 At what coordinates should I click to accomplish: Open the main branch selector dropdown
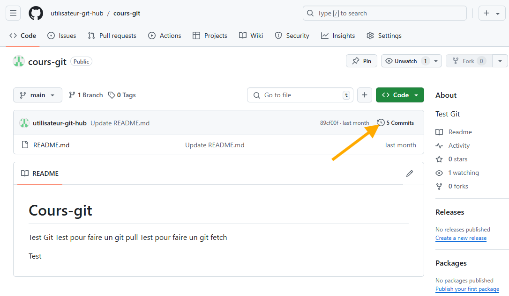point(37,95)
